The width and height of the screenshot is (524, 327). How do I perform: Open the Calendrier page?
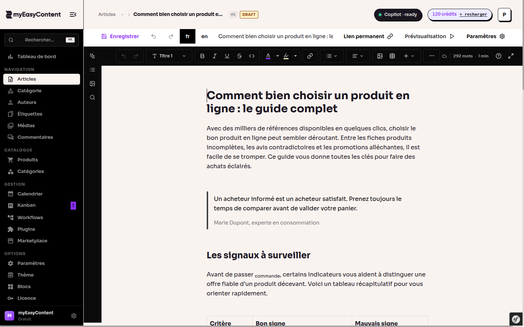(41, 194)
